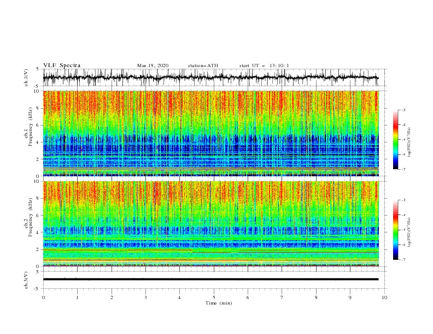Click the "1" minute tick on time axis

77,297
